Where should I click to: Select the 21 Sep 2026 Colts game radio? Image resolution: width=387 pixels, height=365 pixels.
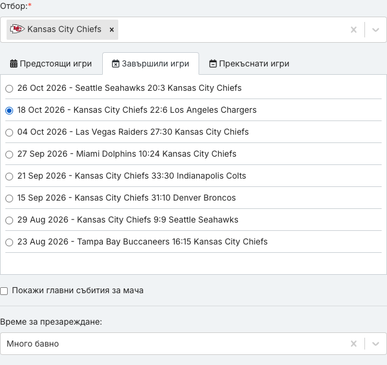coord(9,176)
